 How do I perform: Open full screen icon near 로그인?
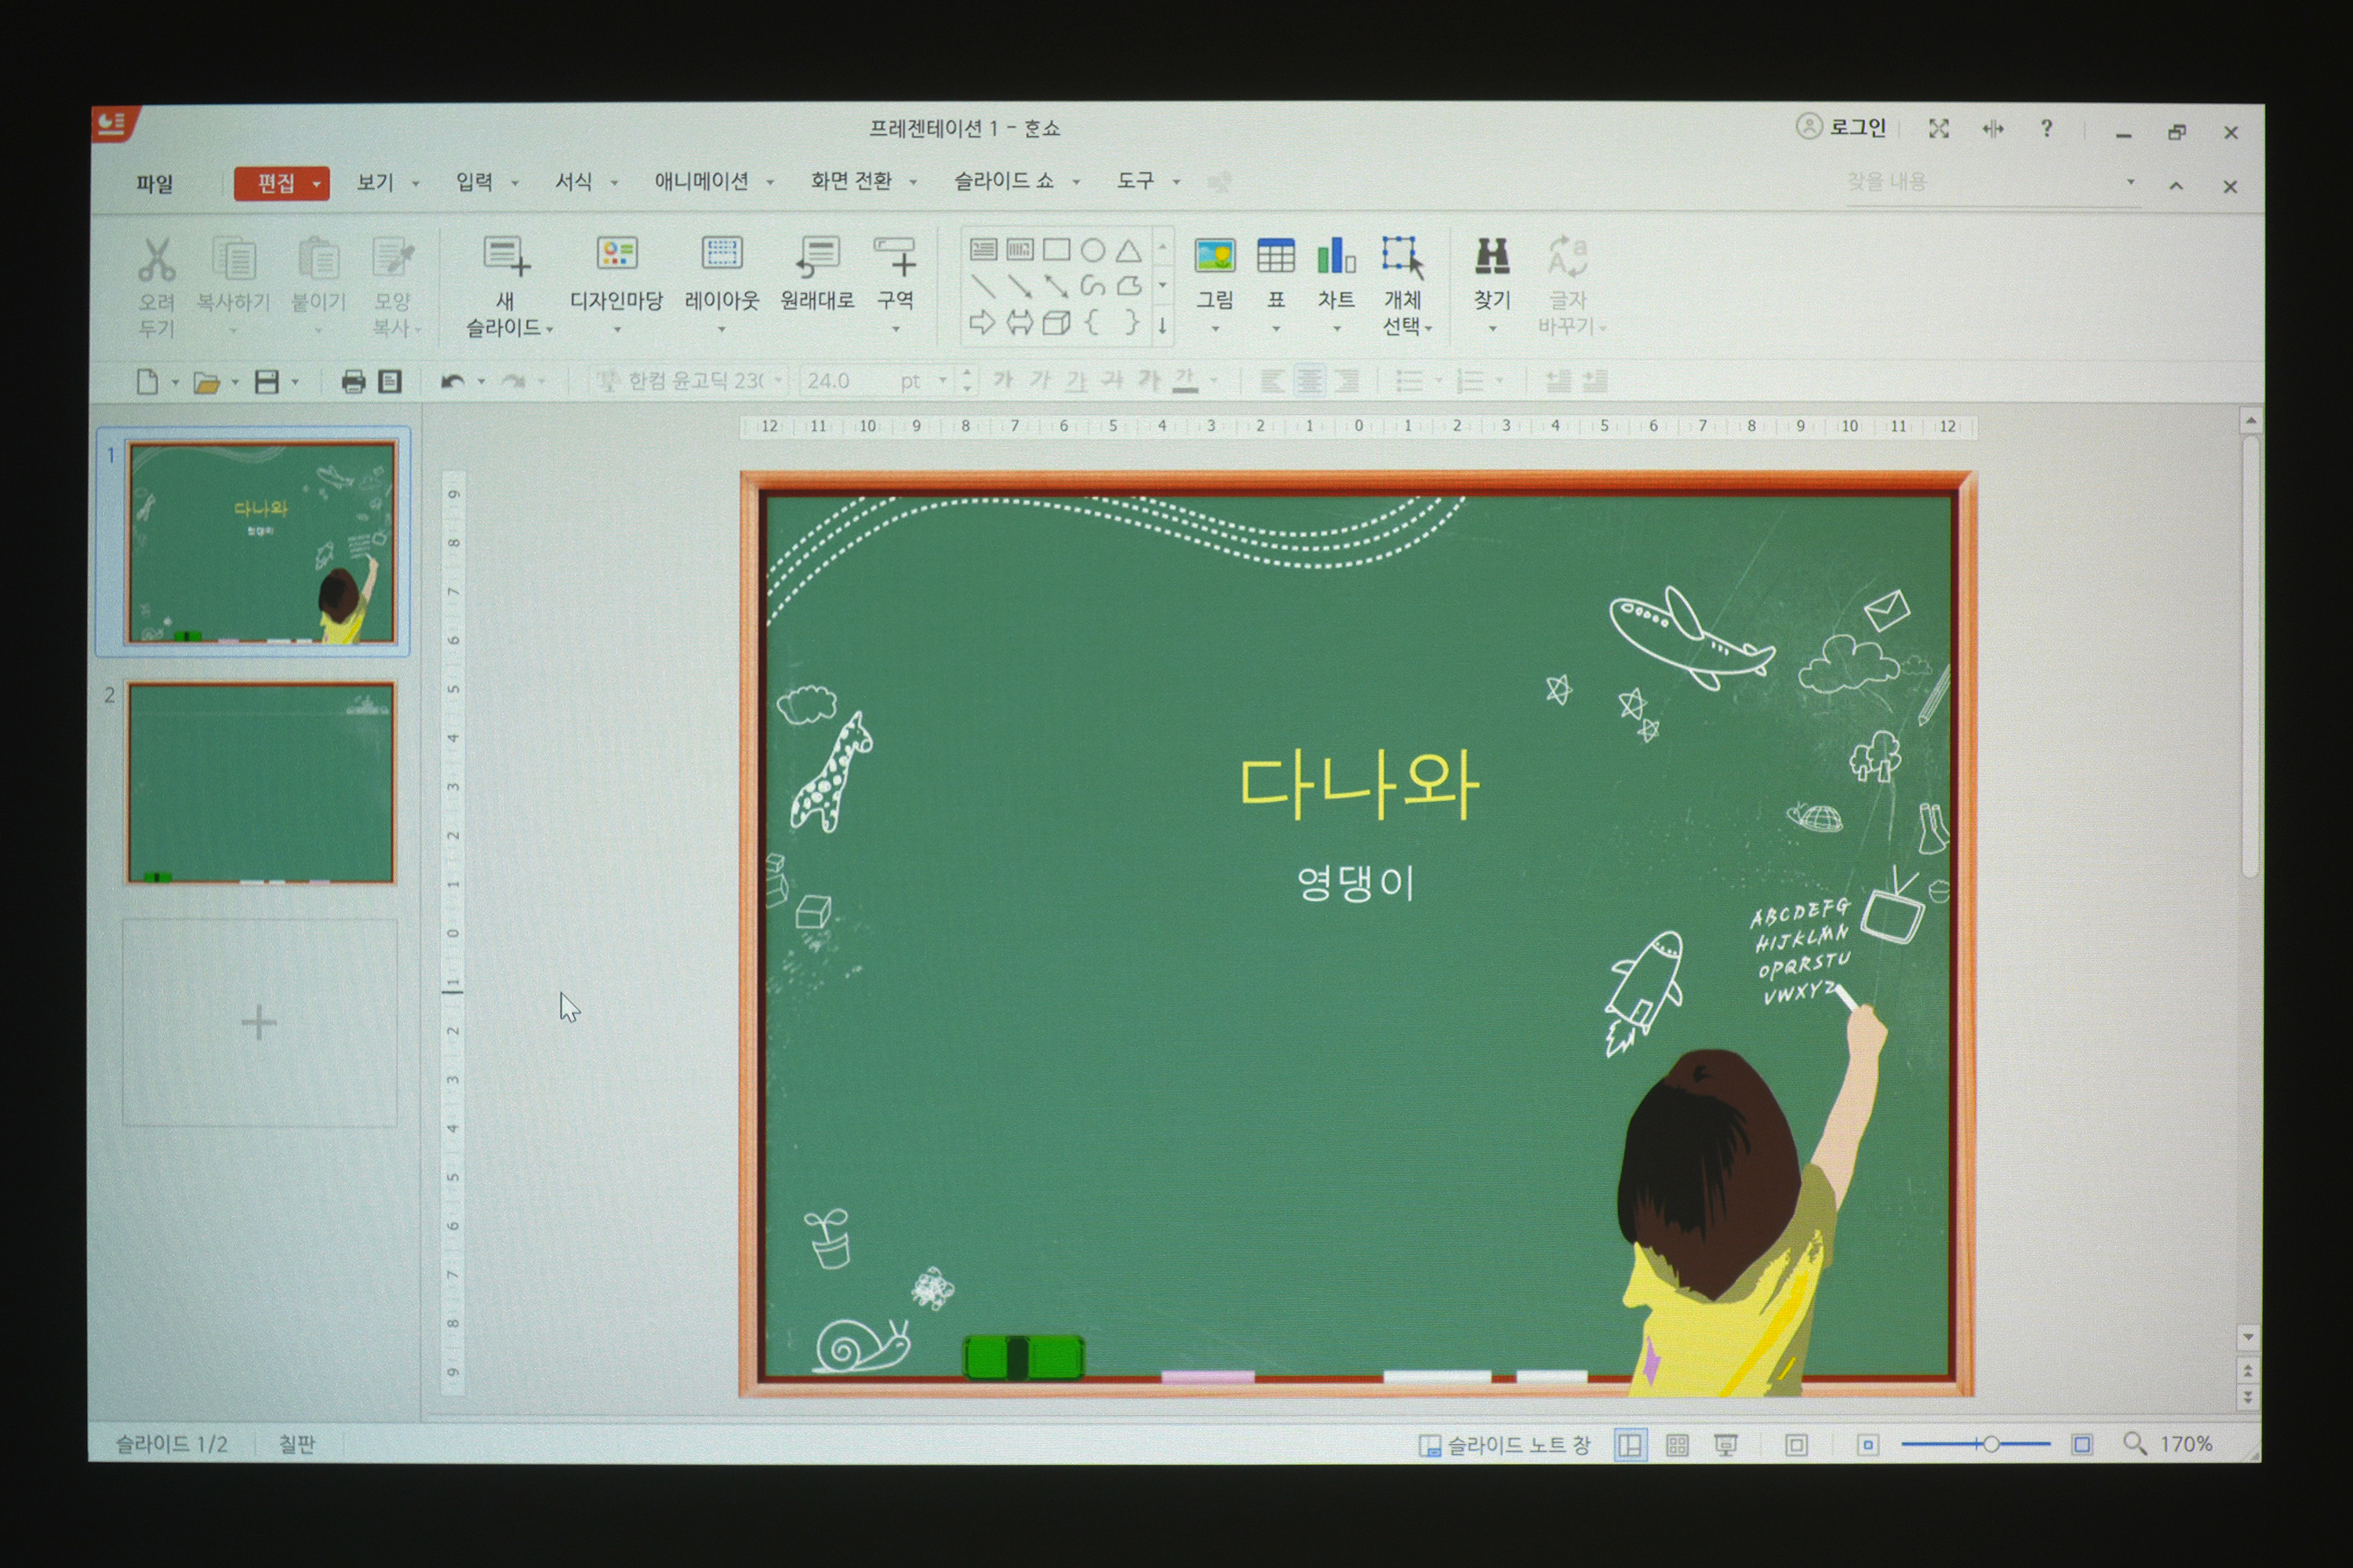click(1939, 129)
